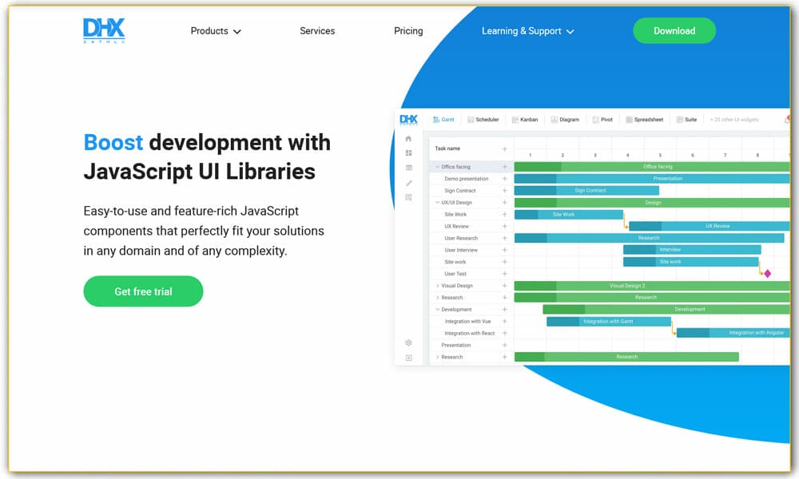Select the edit pencil icon in the sidebar

(408, 183)
